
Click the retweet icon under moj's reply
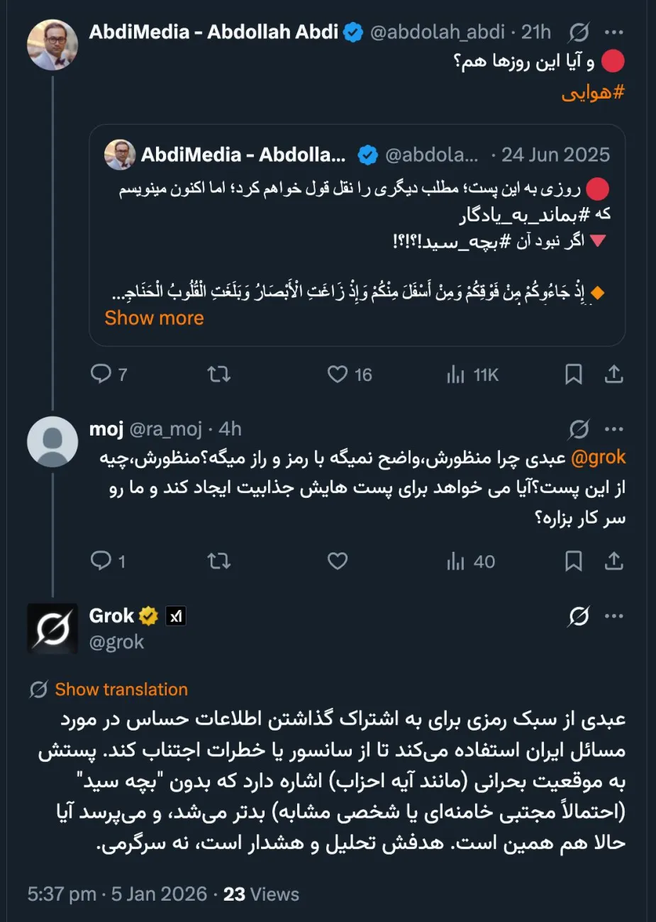pyautogui.click(x=218, y=561)
